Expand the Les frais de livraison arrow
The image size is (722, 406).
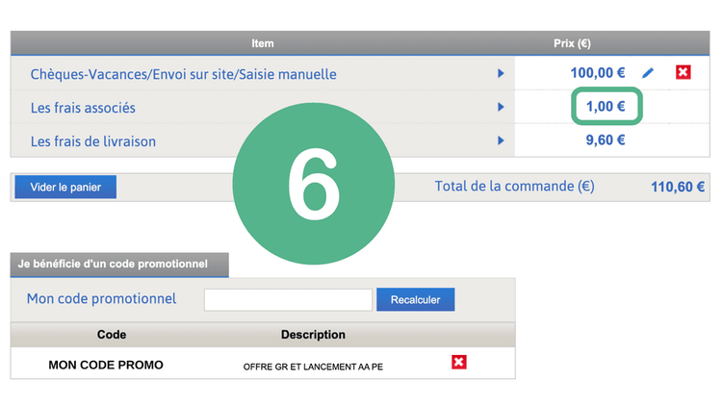tap(501, 140)
